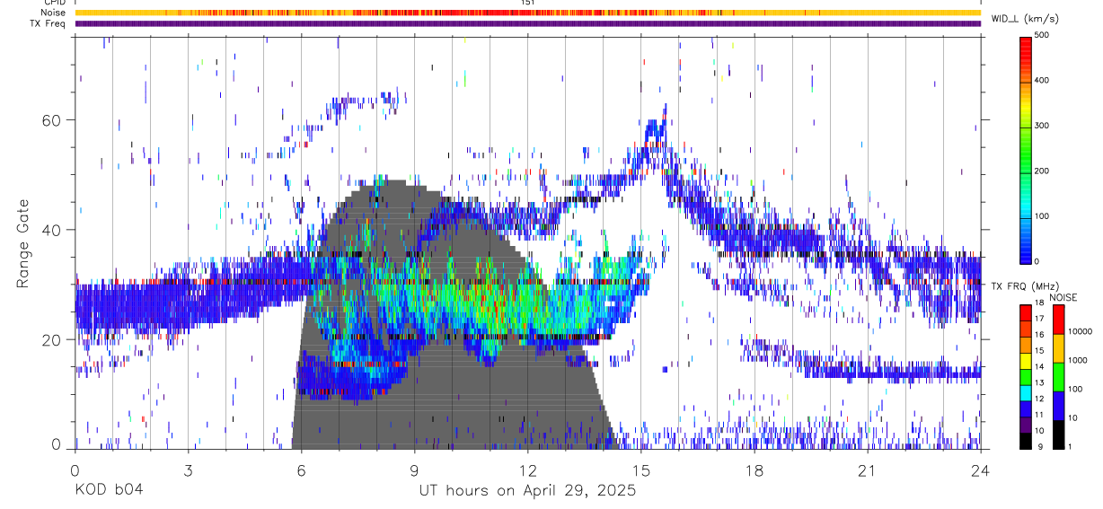This screenshot has width=1103, height=509.
Task: Click the hour 24 label on time axis
Action: (x=980, y=470)
